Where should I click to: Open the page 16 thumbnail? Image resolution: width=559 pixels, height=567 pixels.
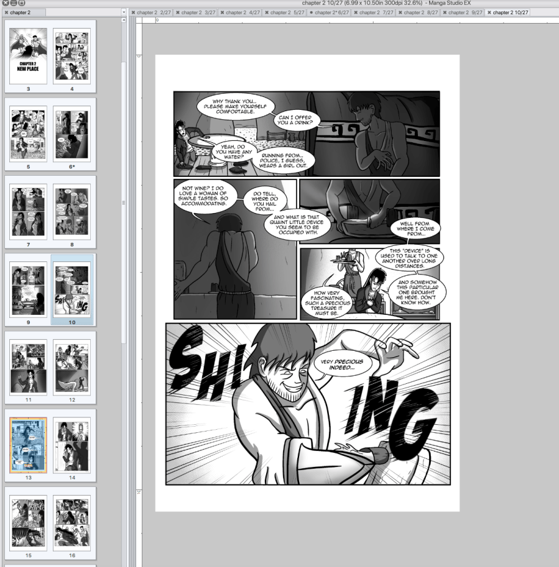click(72, 523)
